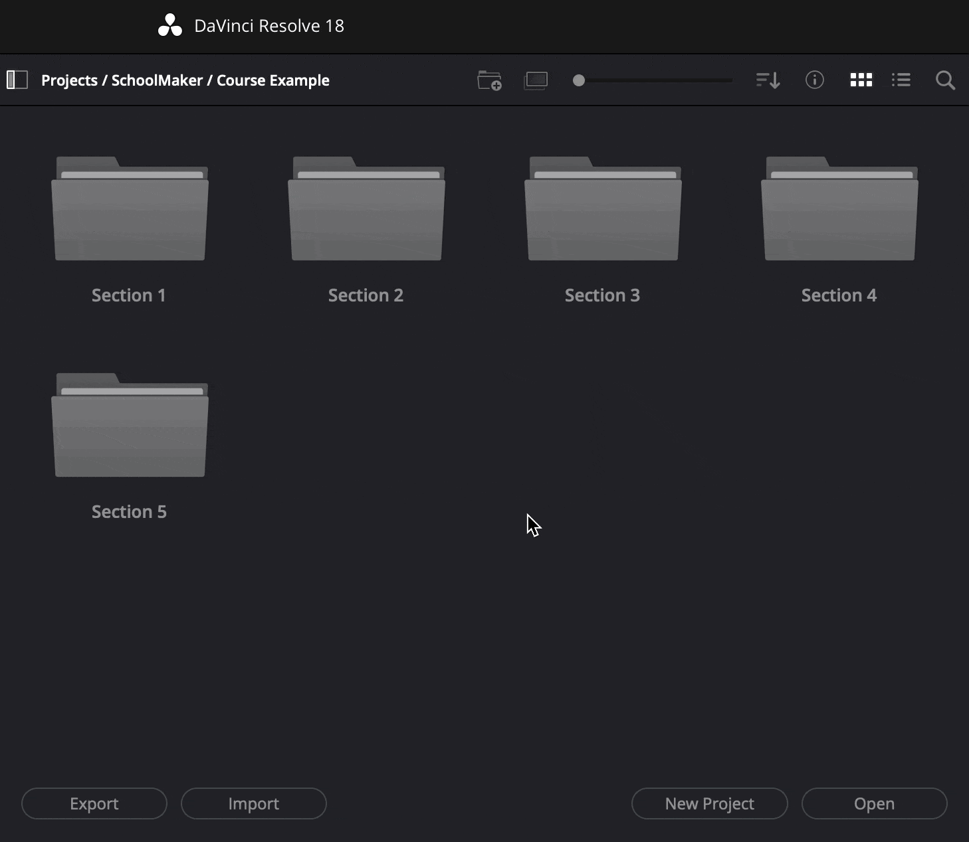Click the Section 4 label
This screenshot has height=842, width=969.
pyautogui.click(x=839, y=295)
